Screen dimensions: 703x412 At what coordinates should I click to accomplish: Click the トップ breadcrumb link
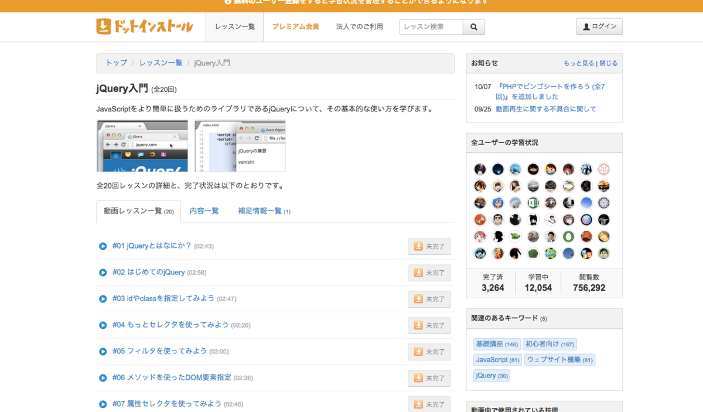[115, 63]
